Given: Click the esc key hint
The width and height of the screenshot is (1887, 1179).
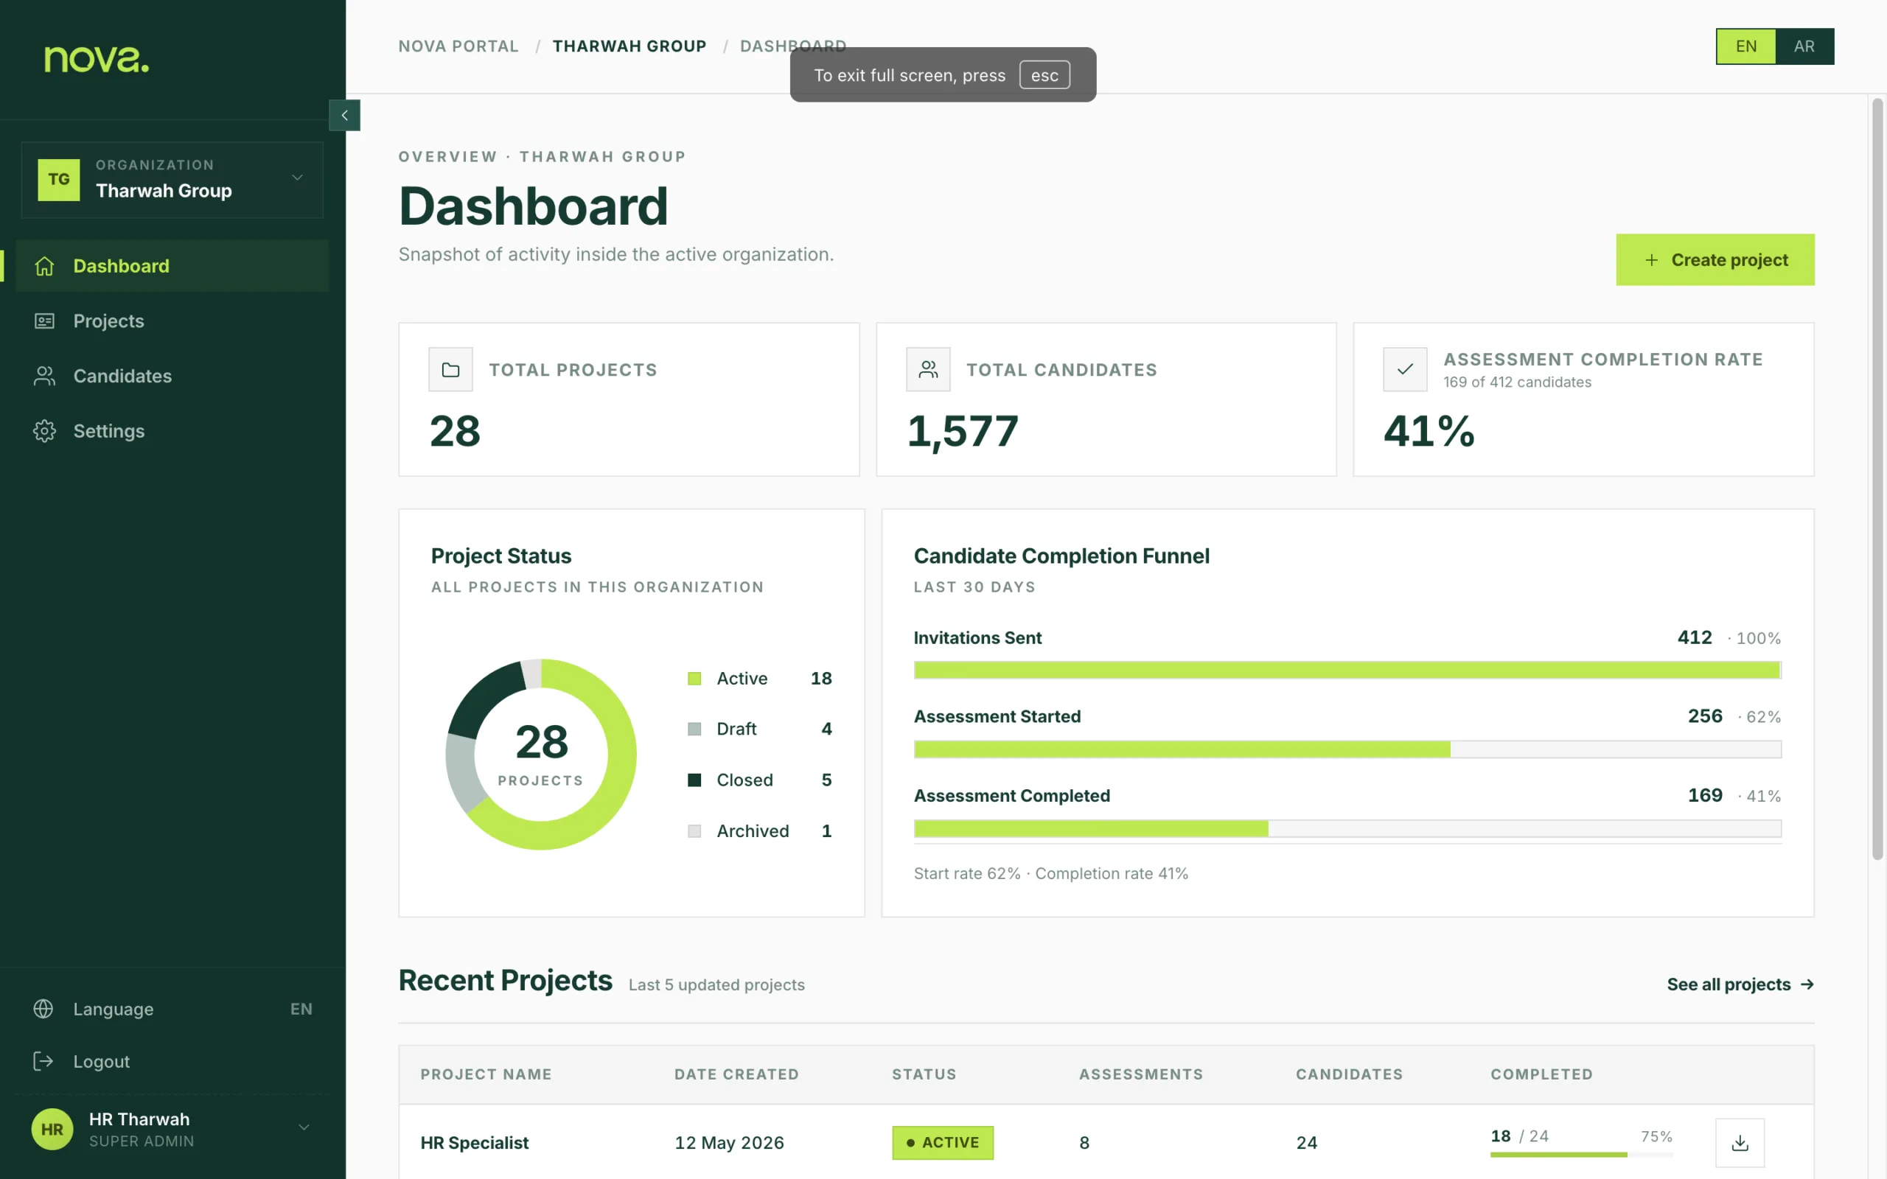Looking at the screenshot, I should coord(1045,75).
